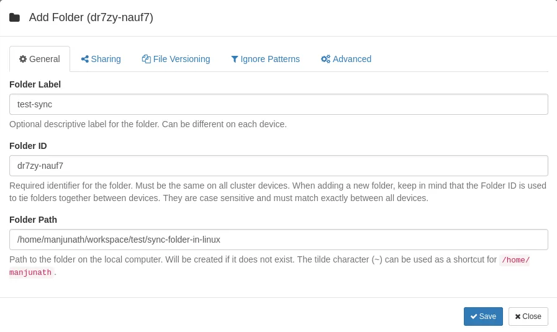Click the folder icon in the dialog header

point(14,17)
